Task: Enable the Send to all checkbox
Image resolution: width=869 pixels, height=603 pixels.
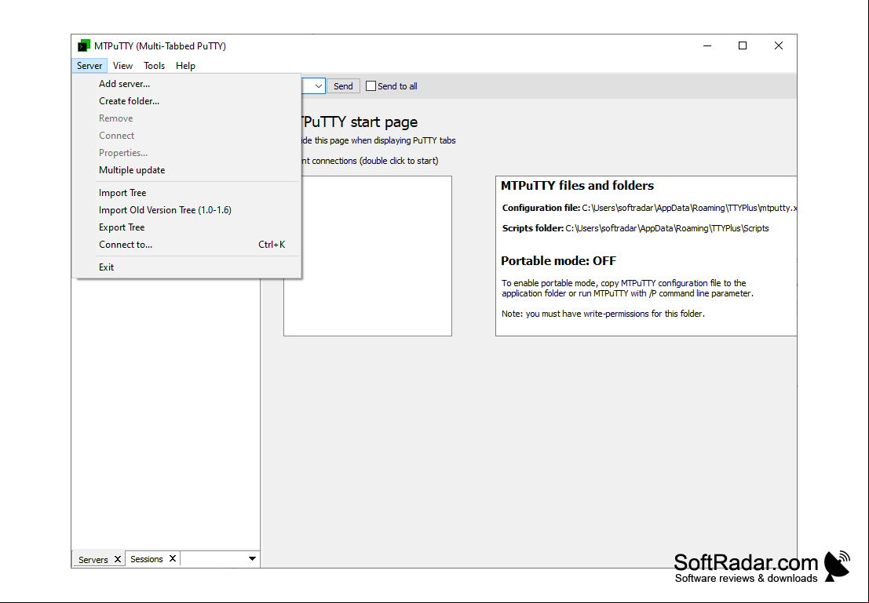Action: [371, 85]
